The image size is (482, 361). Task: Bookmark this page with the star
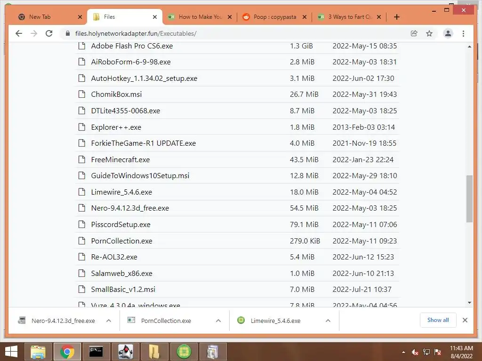coord(429,33)
